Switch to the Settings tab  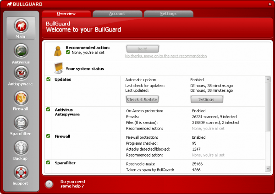point(168,14)
